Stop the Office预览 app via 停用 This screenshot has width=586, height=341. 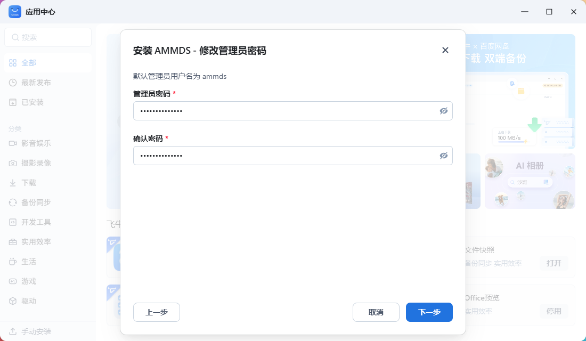[554, 311]
